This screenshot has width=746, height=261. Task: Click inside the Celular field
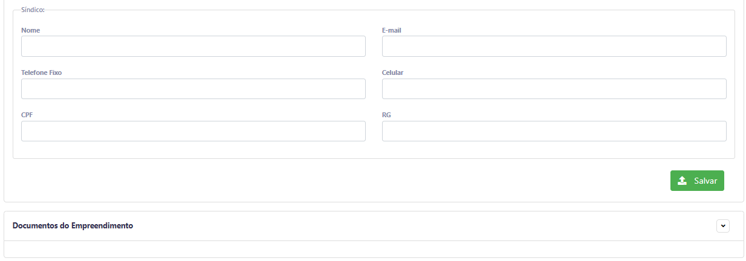point(554,89)
